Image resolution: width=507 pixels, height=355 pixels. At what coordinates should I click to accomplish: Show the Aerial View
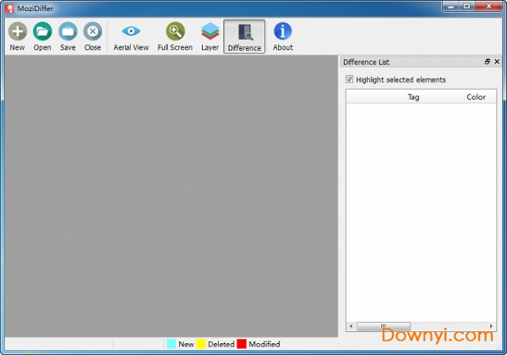(131, 35)
